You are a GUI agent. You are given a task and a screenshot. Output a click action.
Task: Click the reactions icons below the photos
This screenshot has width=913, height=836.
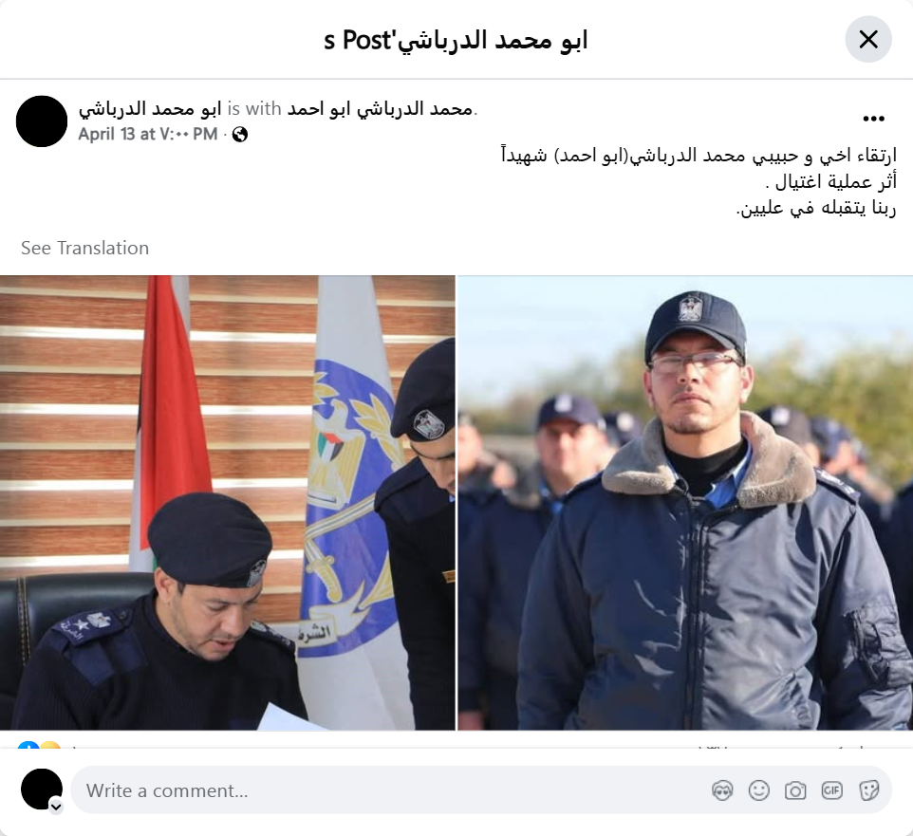pos(38,745)
